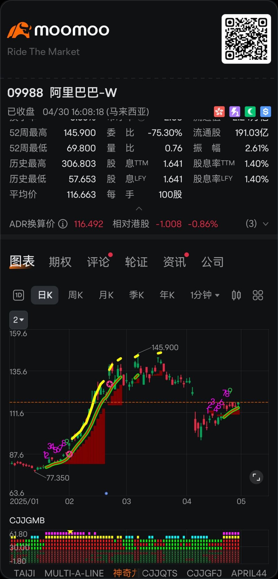This screenshot has height=579, width=278.
Task: Tap the magenta star circle near 135.6
Action: (x=109, y=384)
